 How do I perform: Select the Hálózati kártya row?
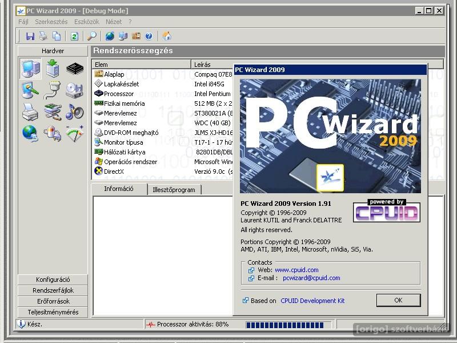[x=163, y=152]
